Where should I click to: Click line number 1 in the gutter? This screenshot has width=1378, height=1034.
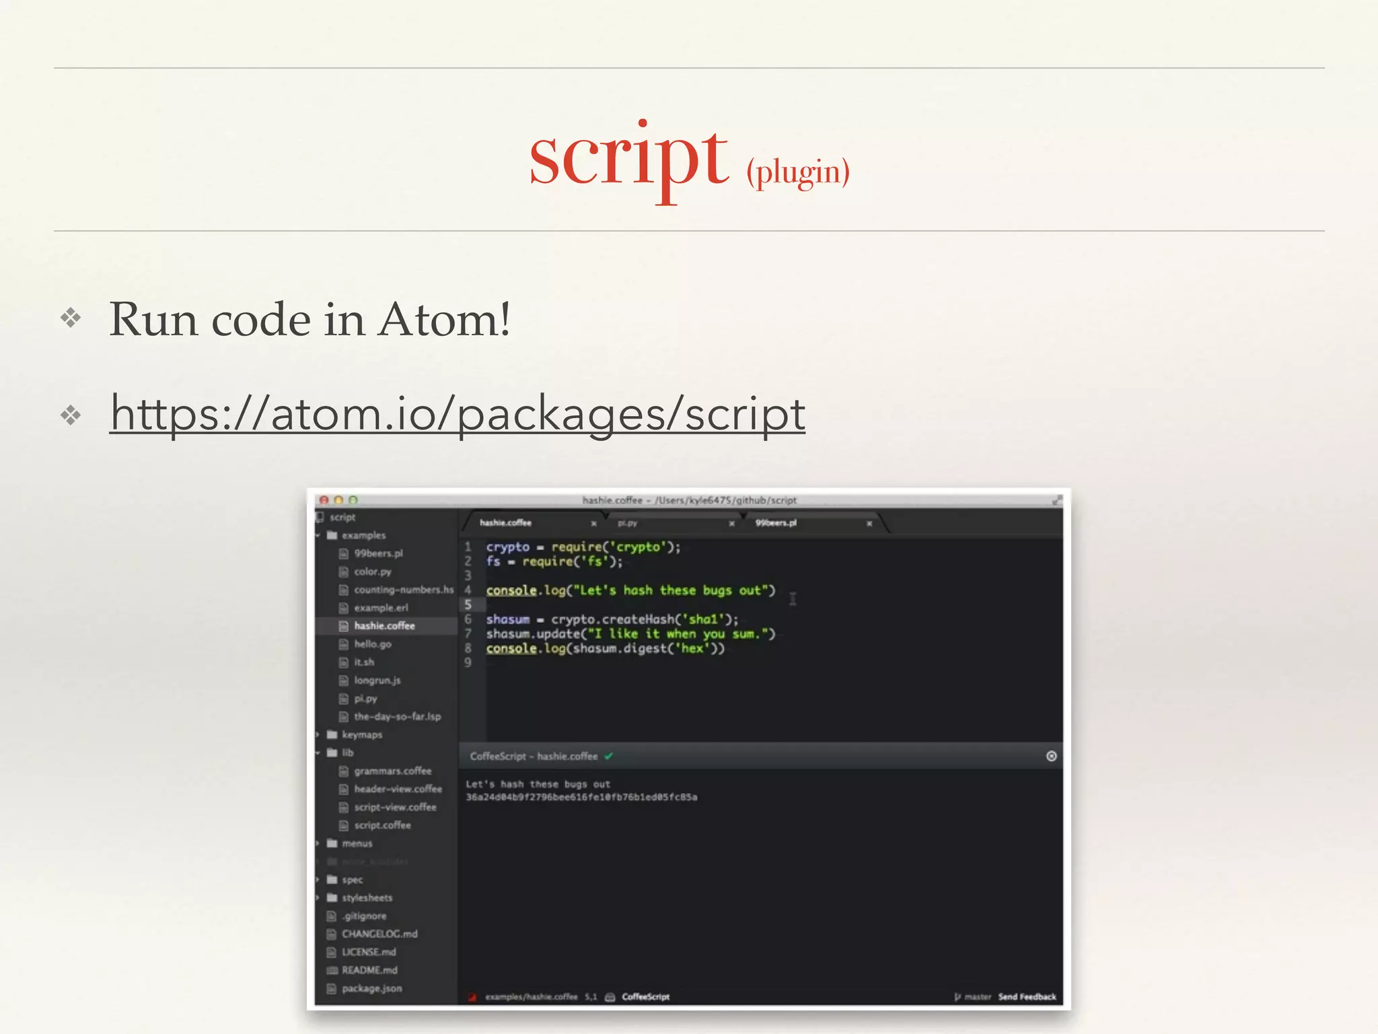pyautogui.click(x=468, y=547)
